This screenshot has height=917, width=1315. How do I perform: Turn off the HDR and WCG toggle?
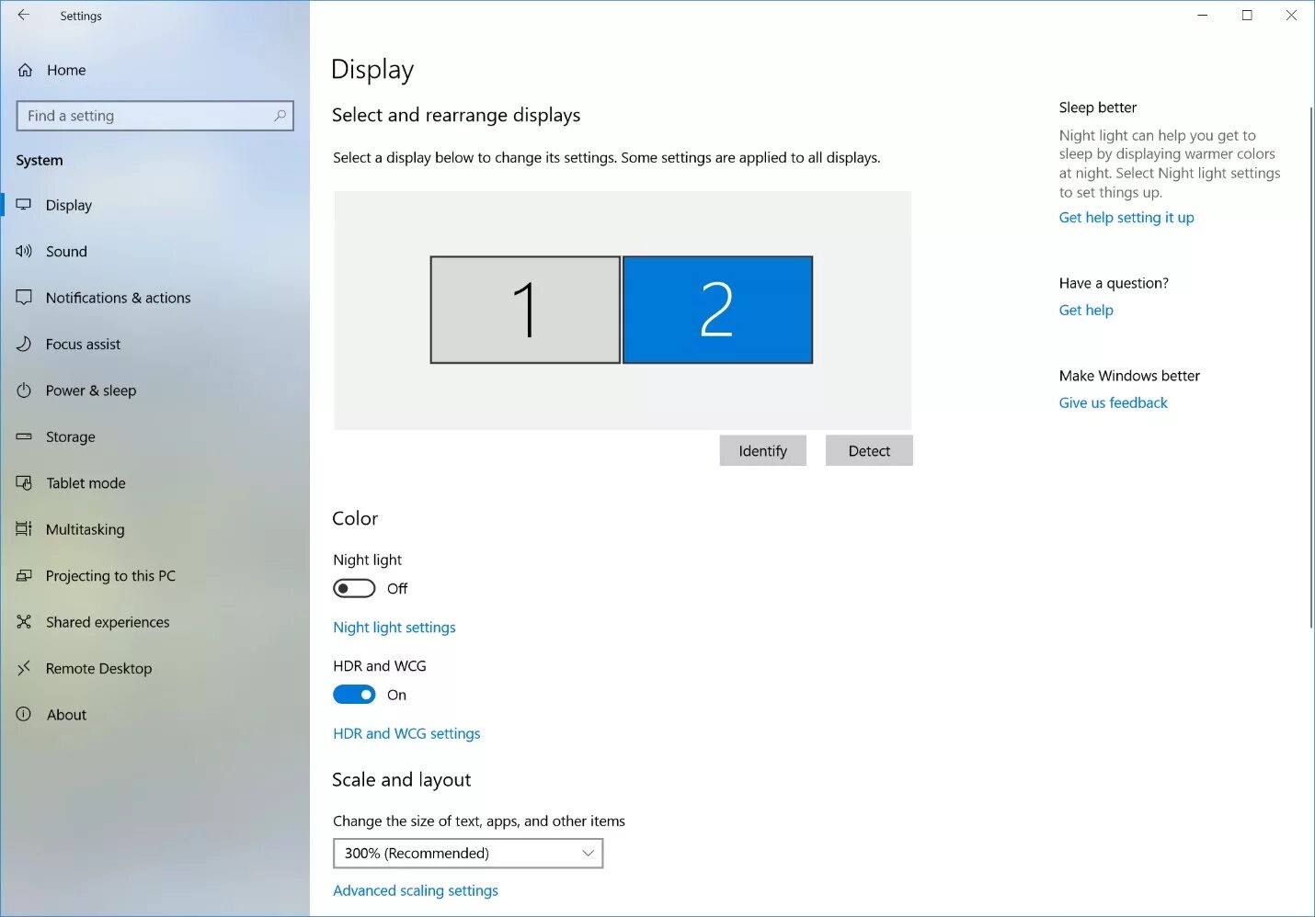354,695
